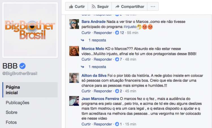The height and width of the screenshot is (128, 212).
Task: Follow the page with Seguir button
Action: tap(100, 7)
